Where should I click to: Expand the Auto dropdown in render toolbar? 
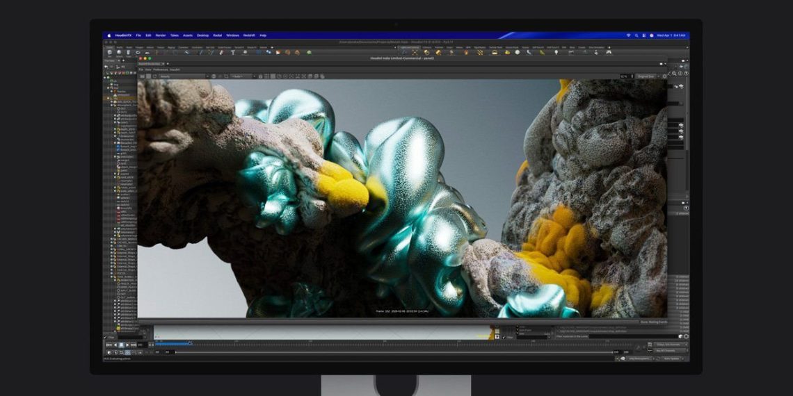pyautogui.click(x=243, y=76)
